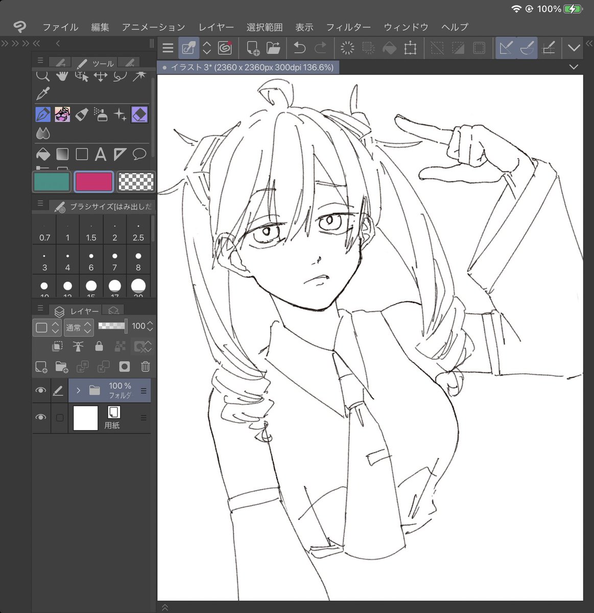This screenshot has height=613, width=594.
Task: Click the Redo arrow in command bar
Action: [320, 49]
